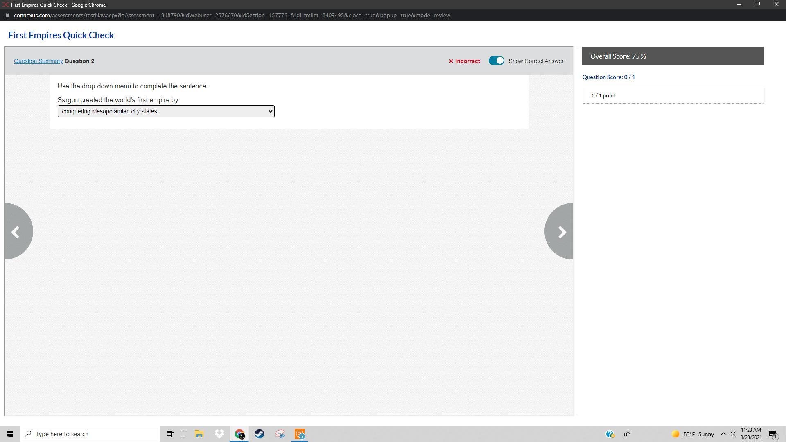The width and height of the screenshot is (786, 442).
Task: Open the clock and date flyout
Action: (x=751, y=434)
